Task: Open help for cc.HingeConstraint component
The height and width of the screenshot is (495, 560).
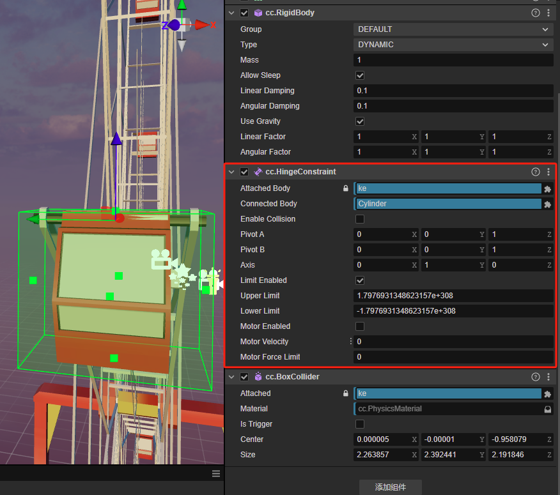Action: [x=536, y=172]
